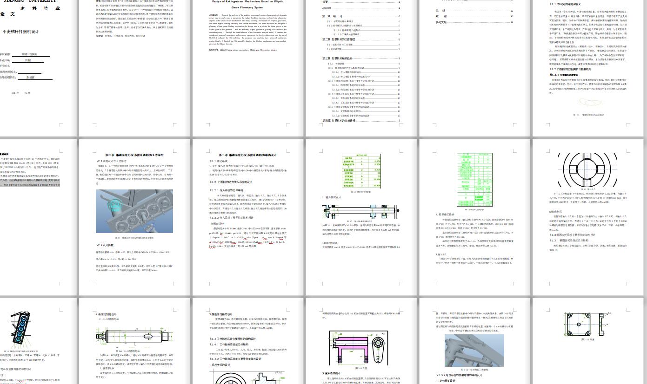Open the 第一章 绪论 contents entry
The image size is (647, 384).
(361, 16)
